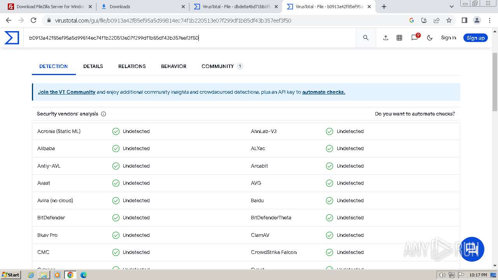Switch to Download FileZilla Server tab
498x280 pixels.
[x=50, y=7]
